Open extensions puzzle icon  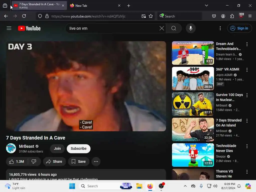(x=232, y=16)
